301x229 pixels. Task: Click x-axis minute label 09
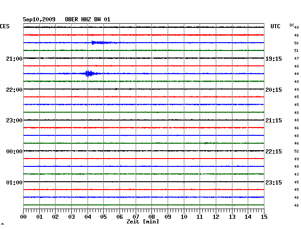tap(168, 217)
